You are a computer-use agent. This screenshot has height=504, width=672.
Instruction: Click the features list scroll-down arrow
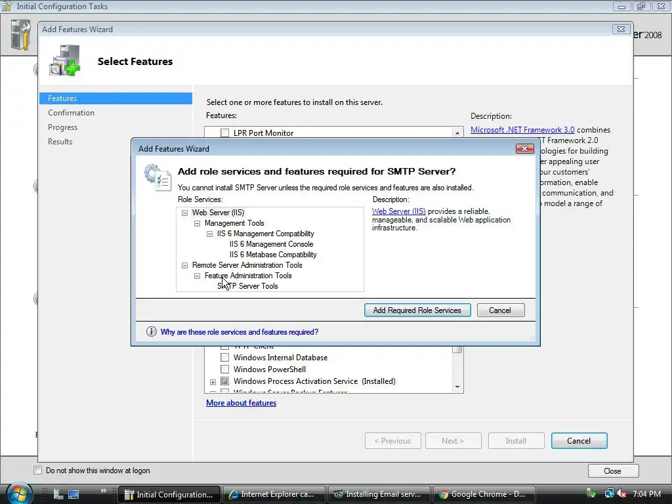pos(457,387)
